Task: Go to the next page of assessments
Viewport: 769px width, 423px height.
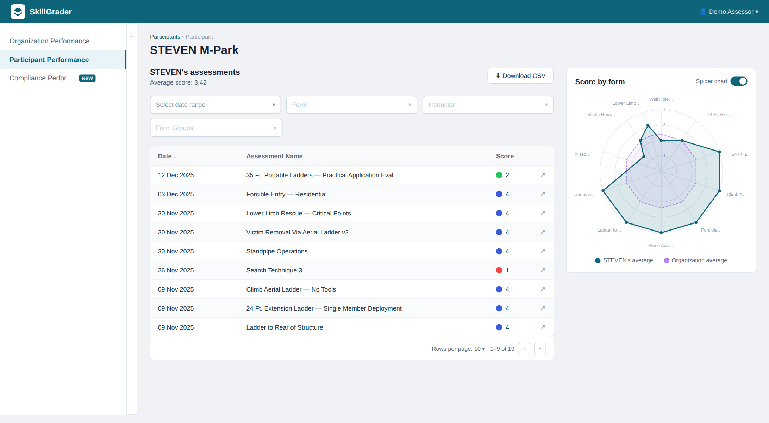Action: [540, 349]
